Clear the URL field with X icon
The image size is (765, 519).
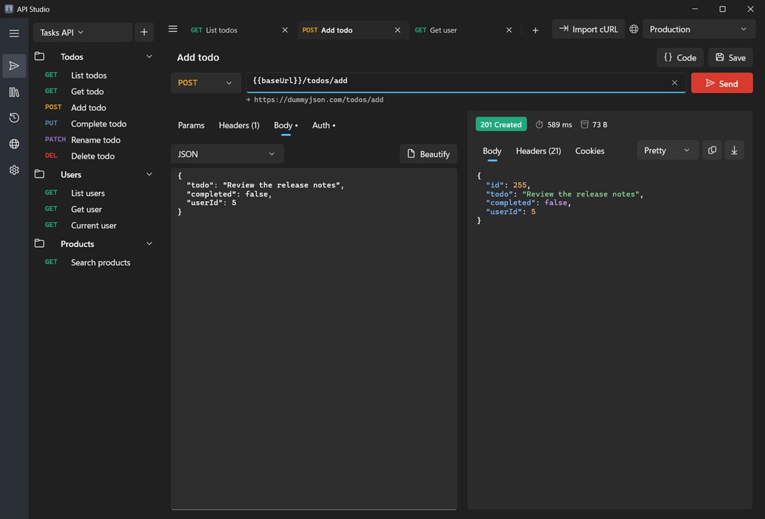point(675,82)
